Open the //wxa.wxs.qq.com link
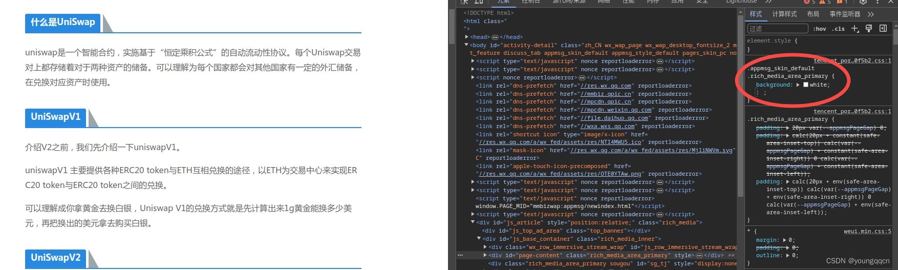This screenshot has width=898, height=270. [x=609, y=127]
